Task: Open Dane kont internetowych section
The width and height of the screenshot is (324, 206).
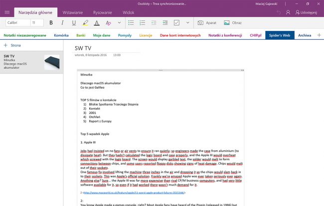Action: point(180,35)
